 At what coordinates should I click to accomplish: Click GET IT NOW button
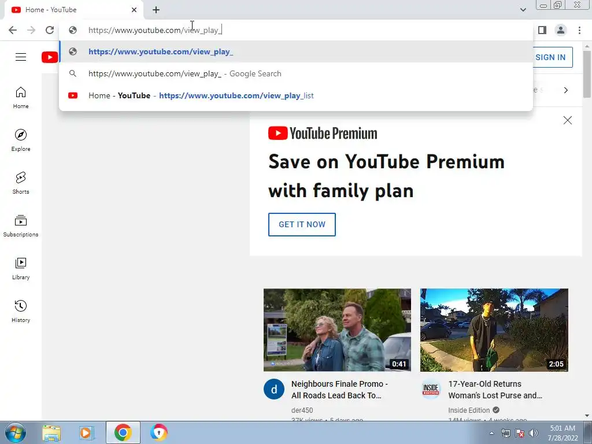pos(302,225)
